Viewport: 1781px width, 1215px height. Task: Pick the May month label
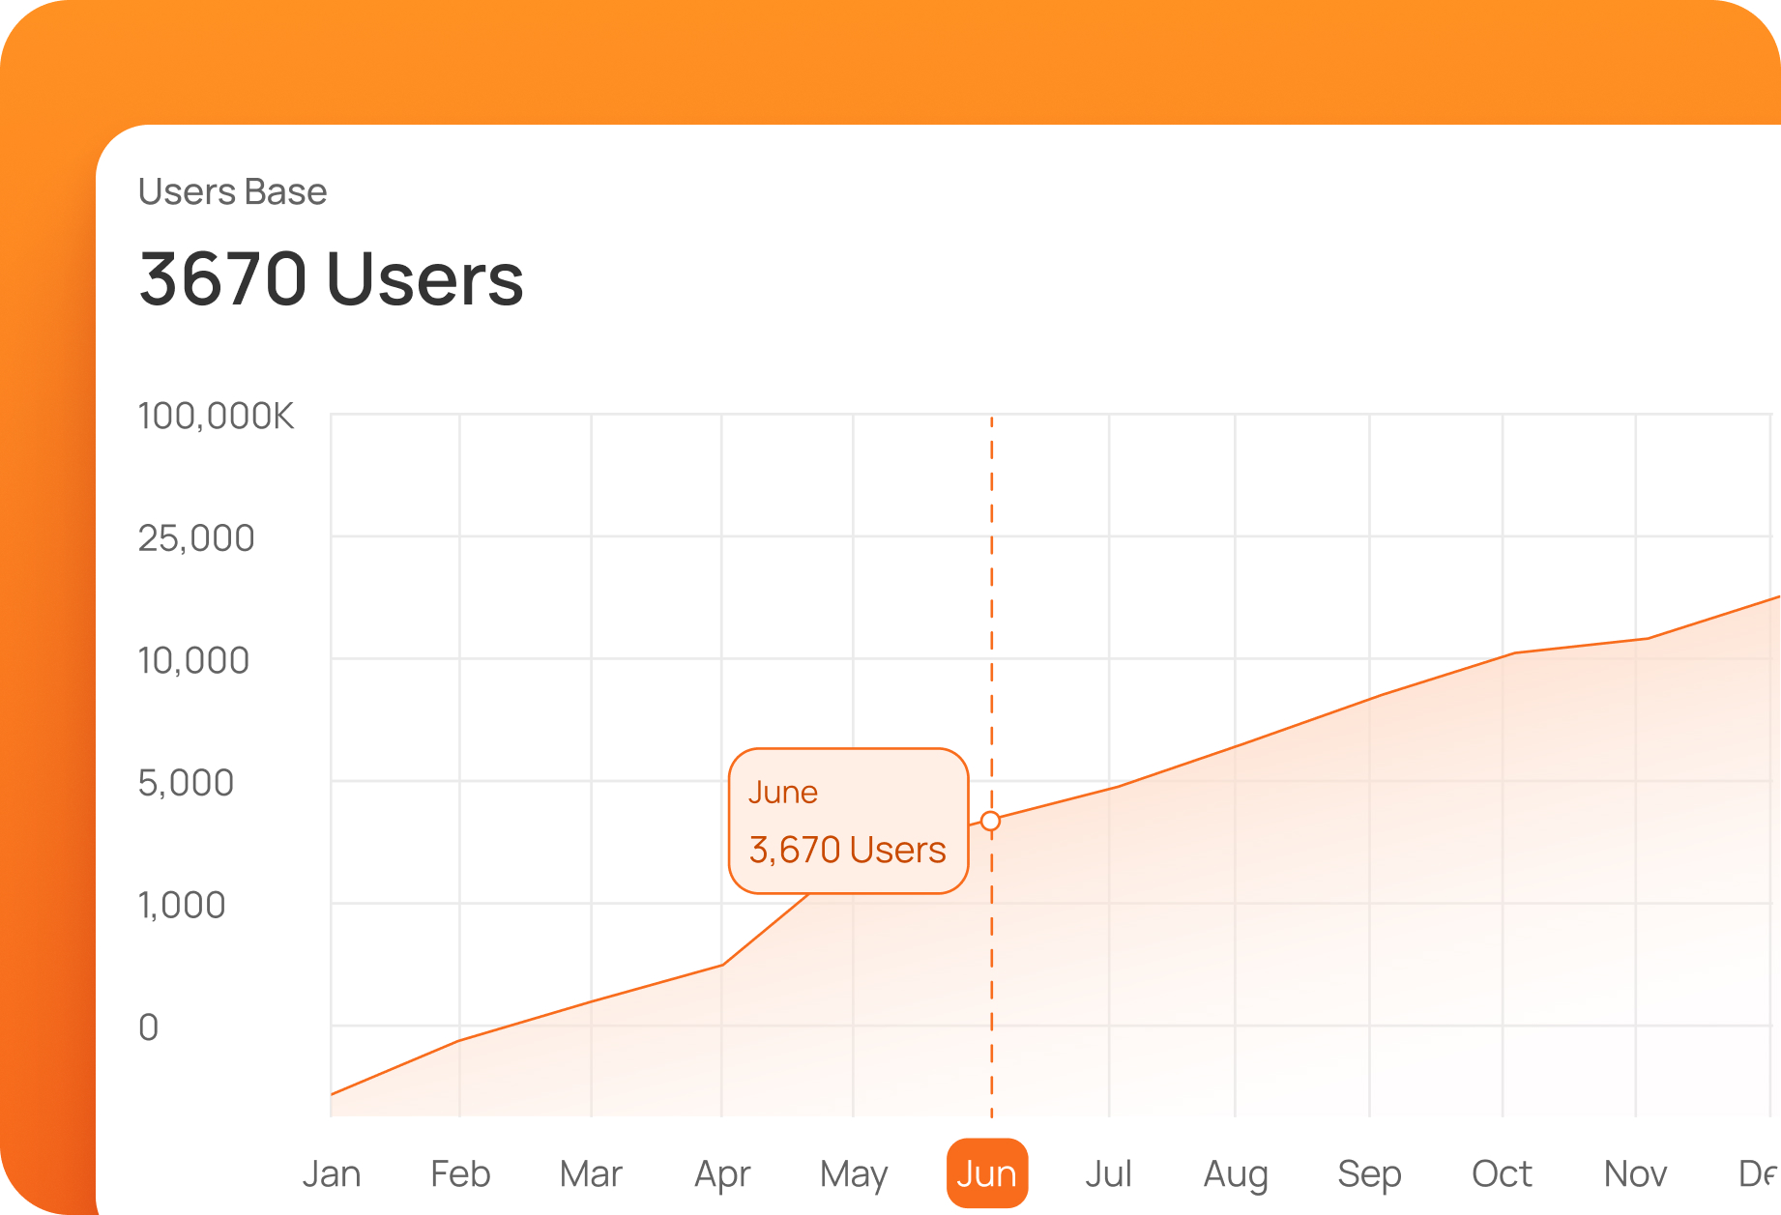click(854, 1174)
